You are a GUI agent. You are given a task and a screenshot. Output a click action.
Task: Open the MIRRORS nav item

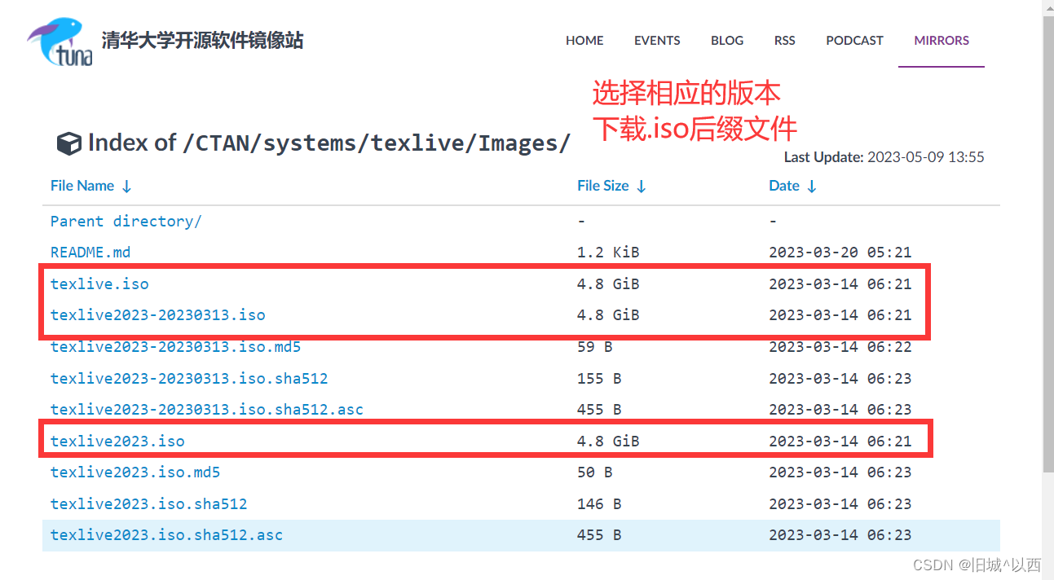[x=942, y=40]
